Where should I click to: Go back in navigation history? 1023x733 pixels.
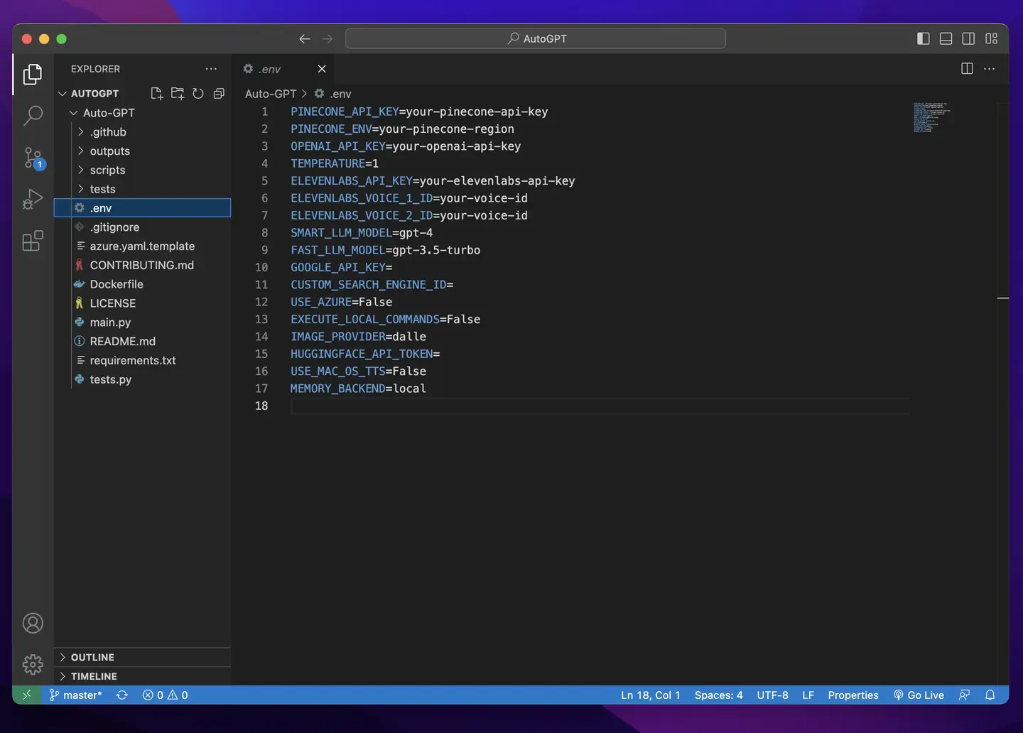tap(305, 38)
